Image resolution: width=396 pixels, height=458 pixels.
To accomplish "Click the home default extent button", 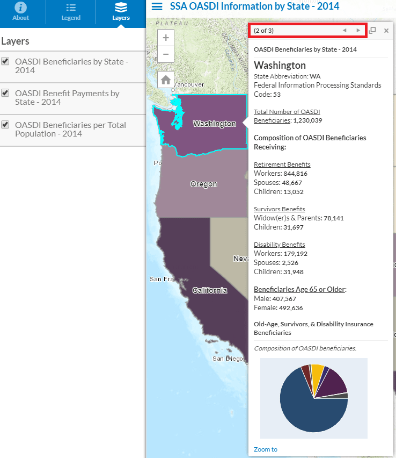I will pyautogui.click(x=166, y=80).
